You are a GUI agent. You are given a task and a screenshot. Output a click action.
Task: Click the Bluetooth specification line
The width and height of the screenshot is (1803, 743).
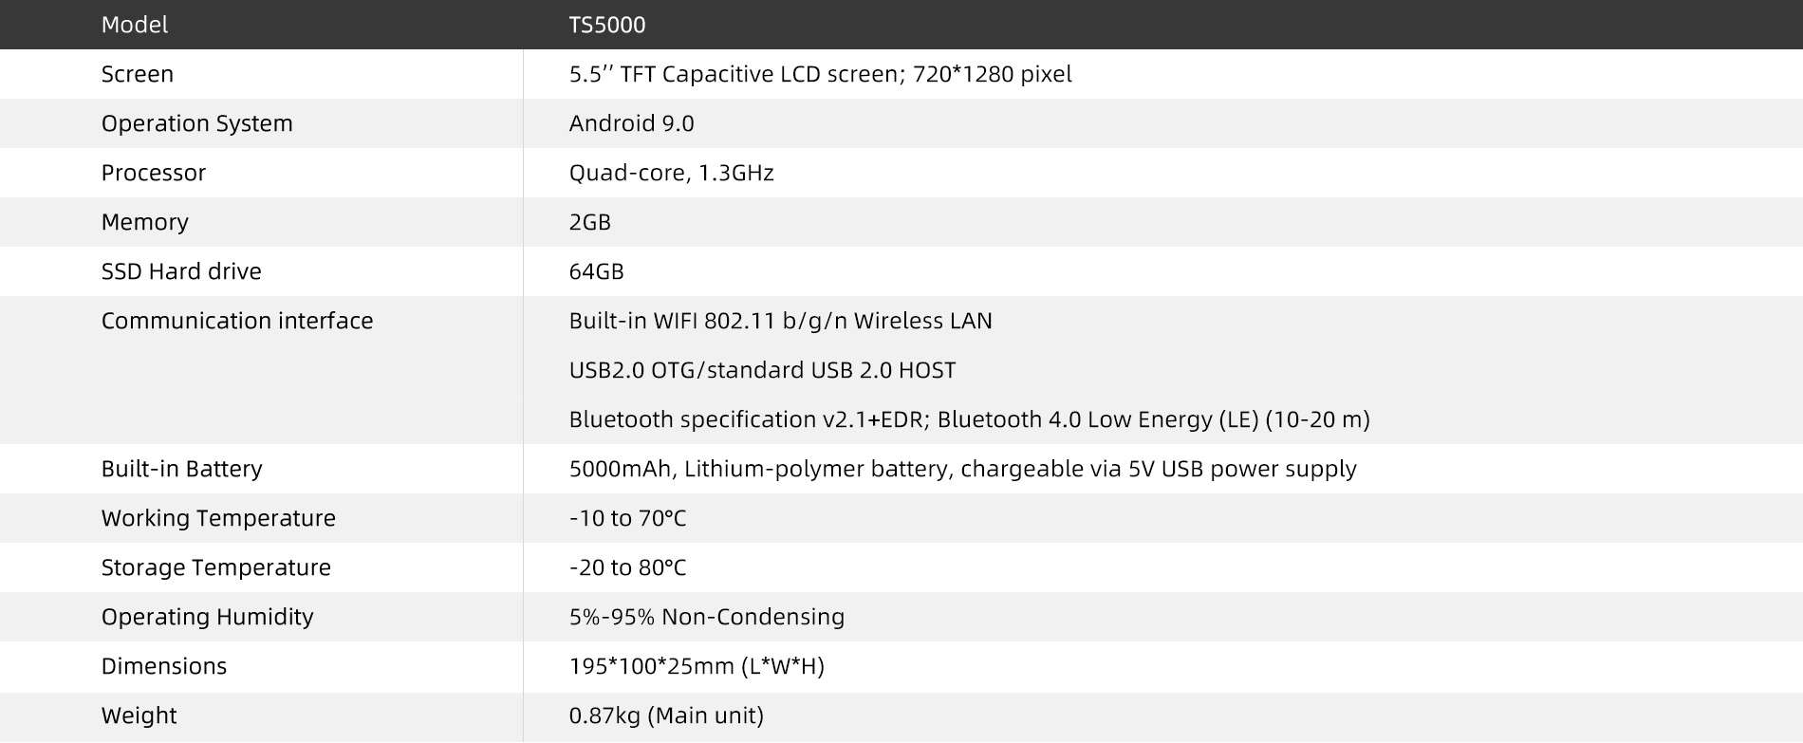(969, 419)
